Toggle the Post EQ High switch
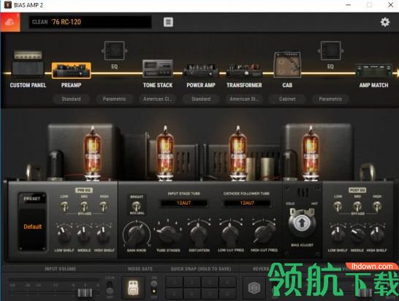The width and height of the screenshot is (399, 301). click(377, 207)
